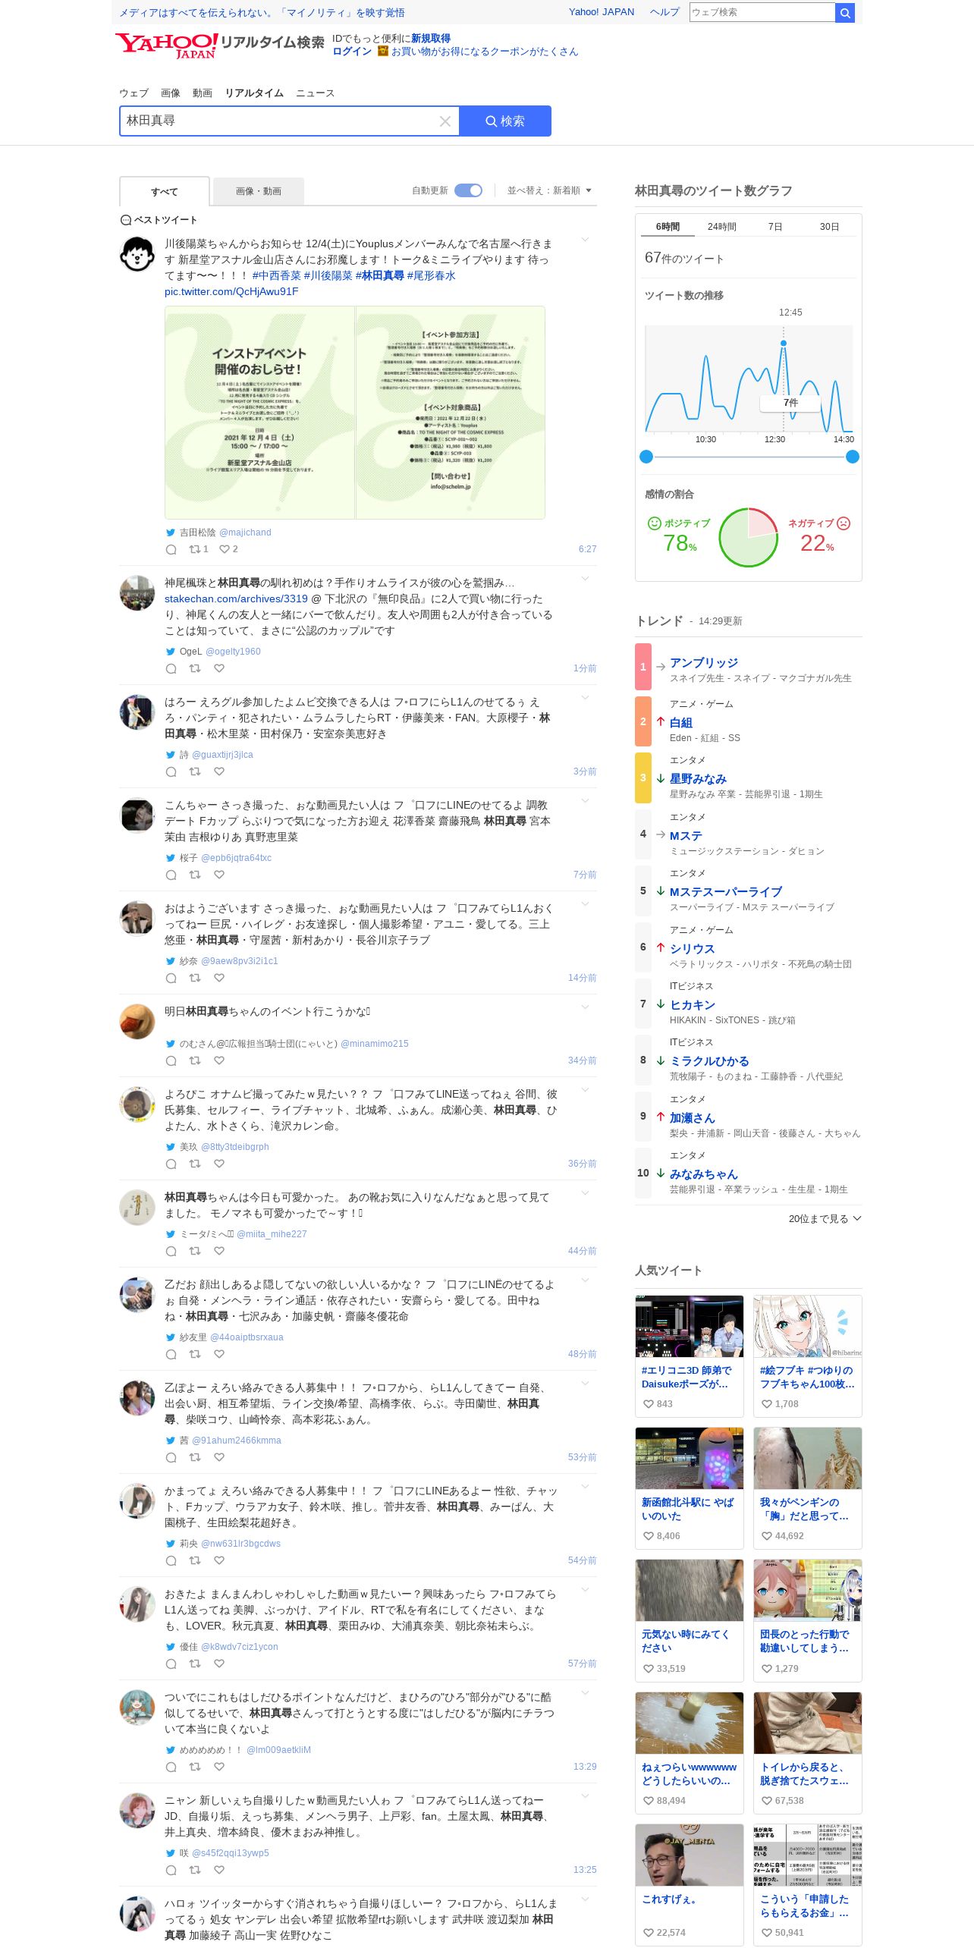
Task: Open the ヘルプ link in the top bar
Action: pos(665,12)
